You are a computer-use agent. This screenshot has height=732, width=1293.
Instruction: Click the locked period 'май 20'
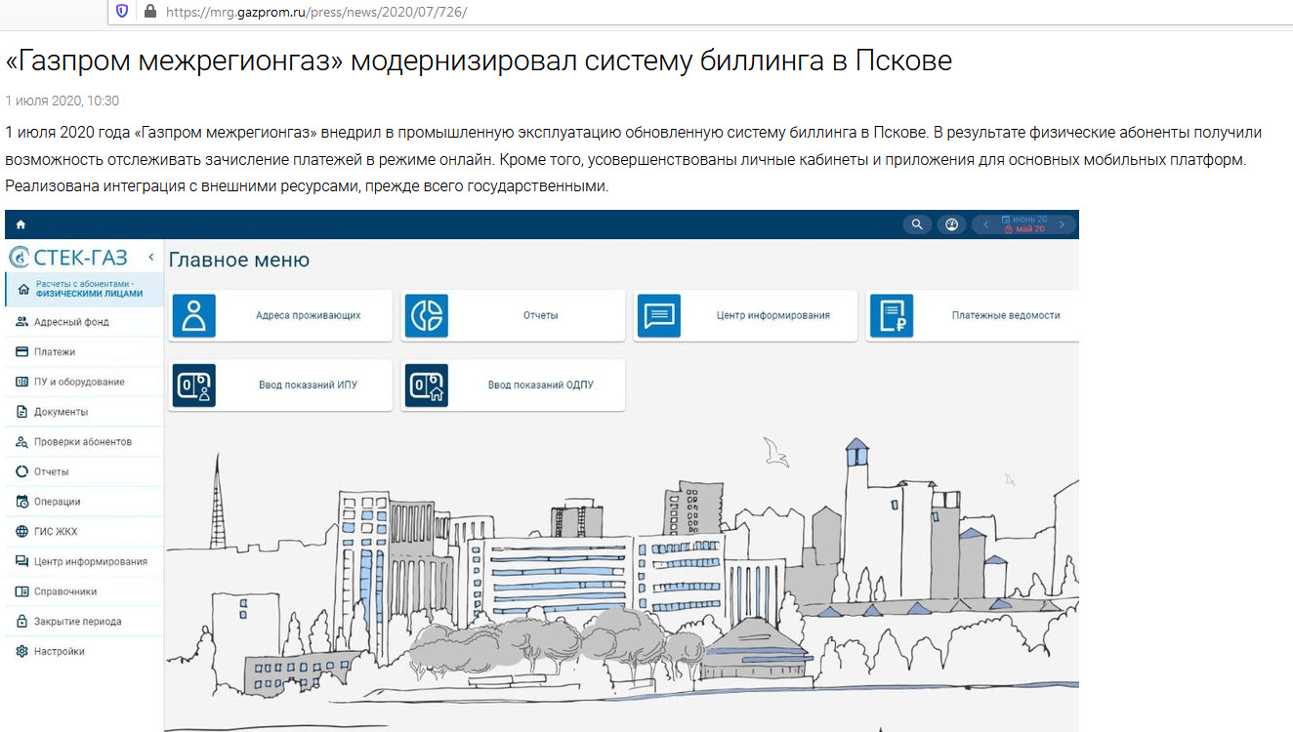point(1024,229)
